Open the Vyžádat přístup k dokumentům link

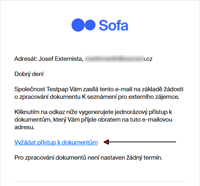coord(56,142)
